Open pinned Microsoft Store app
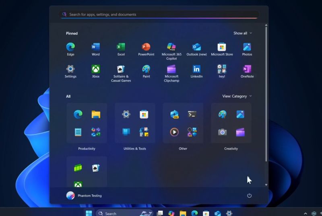 click(x=222, y=49)
